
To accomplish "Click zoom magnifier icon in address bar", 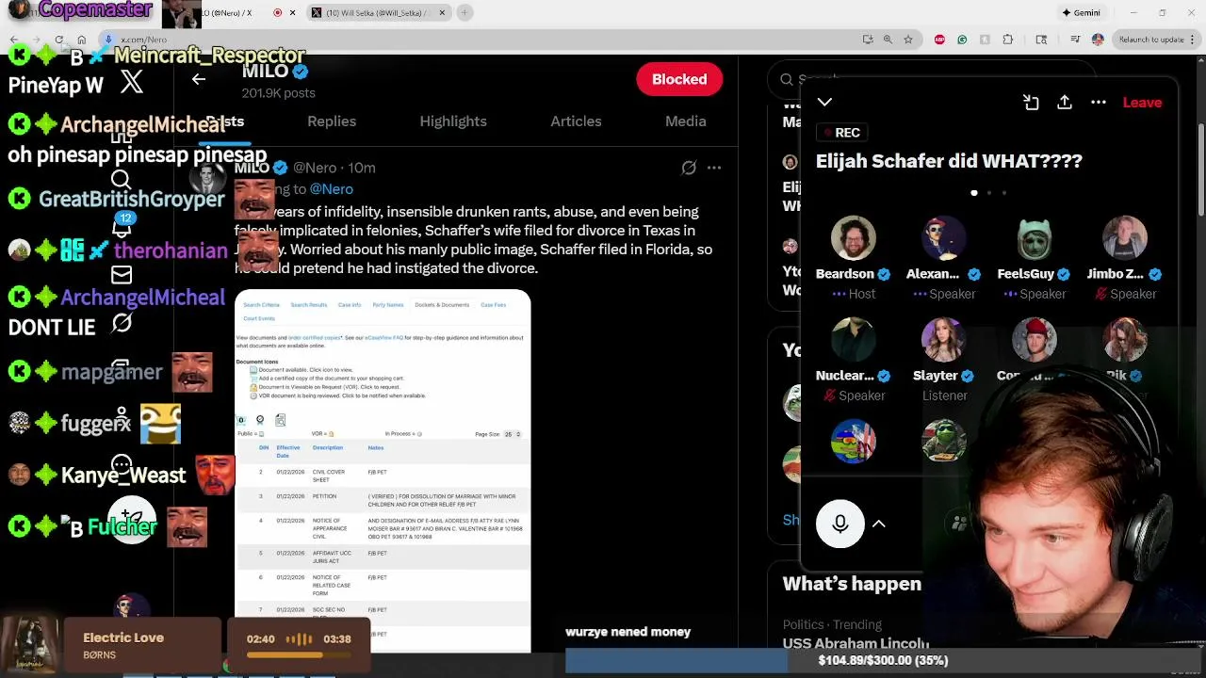I will pos(888,40).
